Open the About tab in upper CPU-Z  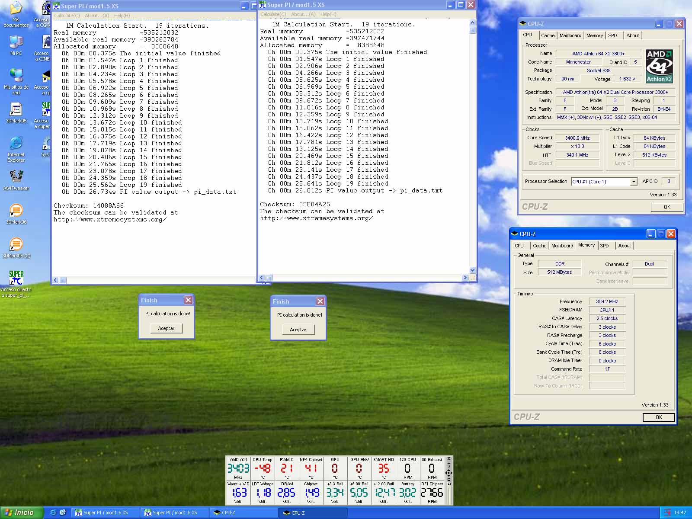tap(633, 35)
